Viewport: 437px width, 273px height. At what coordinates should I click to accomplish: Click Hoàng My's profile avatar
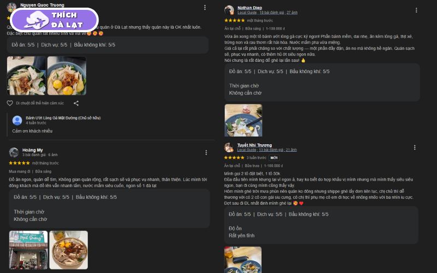tap(14, 152)
